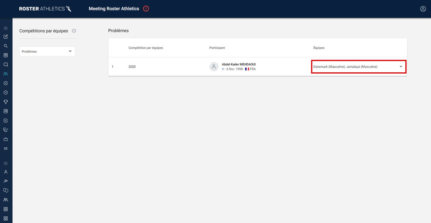Click the French flag next to FRA
Screen dimensions: 431x223
[247, 69]
